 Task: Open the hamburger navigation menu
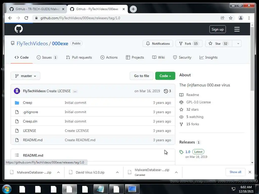(x=237, y=29)
